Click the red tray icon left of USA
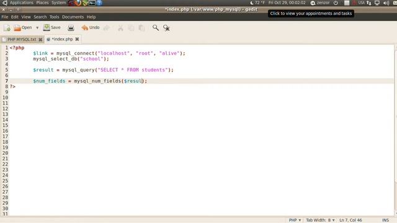Image resolution: width=397 pixels, height=223 pixels. click(354, 2)
